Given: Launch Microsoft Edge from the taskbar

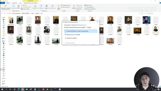Looking at the screenshot, I should pyautogui.click(x=19, y=89).
